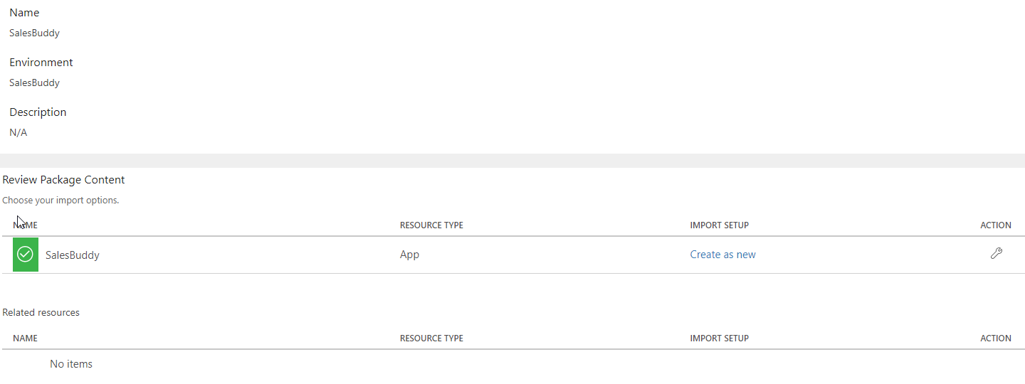Click the App resource type cell
The height and width of the screenshot is (384, 1025).
point(409,255)
